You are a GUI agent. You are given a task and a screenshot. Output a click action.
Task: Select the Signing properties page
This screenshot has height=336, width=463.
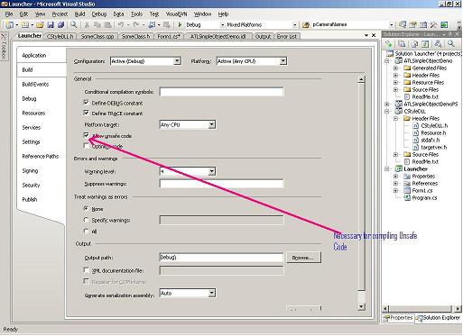tap(30, 170)
